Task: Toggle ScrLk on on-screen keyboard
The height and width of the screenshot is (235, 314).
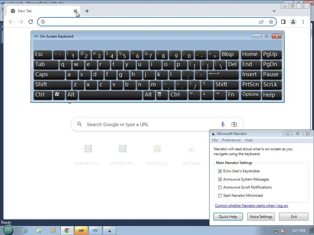Action: click(272, 85)
